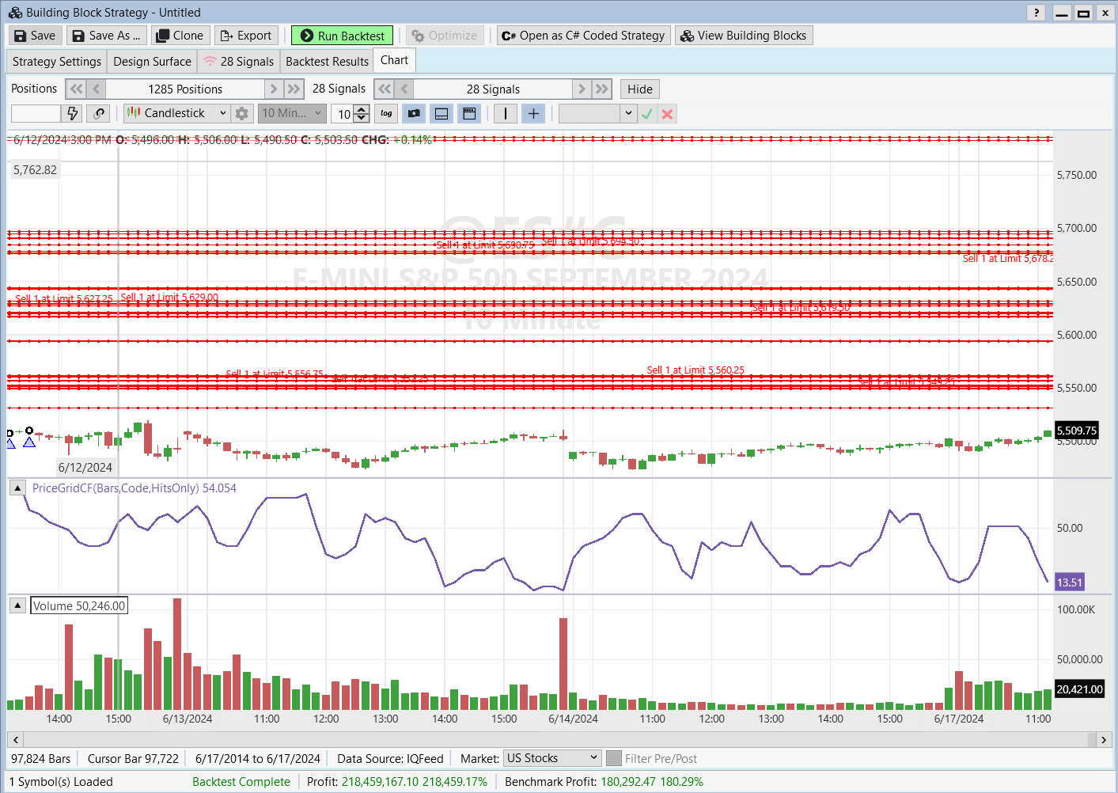This screenshot has width=1118, height=793.
Task: Click Save As button
Action: click(x=107, y=36)
